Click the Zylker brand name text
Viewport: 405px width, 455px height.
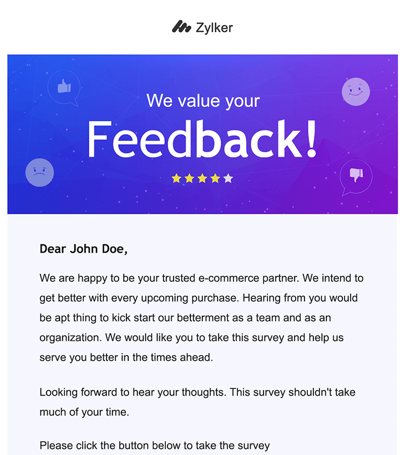(214, 27)
